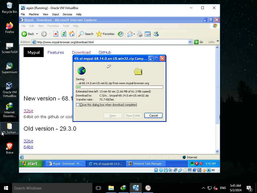Open Favorites star in IE toolbar

[105, 34]
